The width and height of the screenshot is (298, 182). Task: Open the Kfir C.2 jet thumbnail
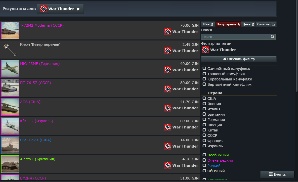[10, 126]
